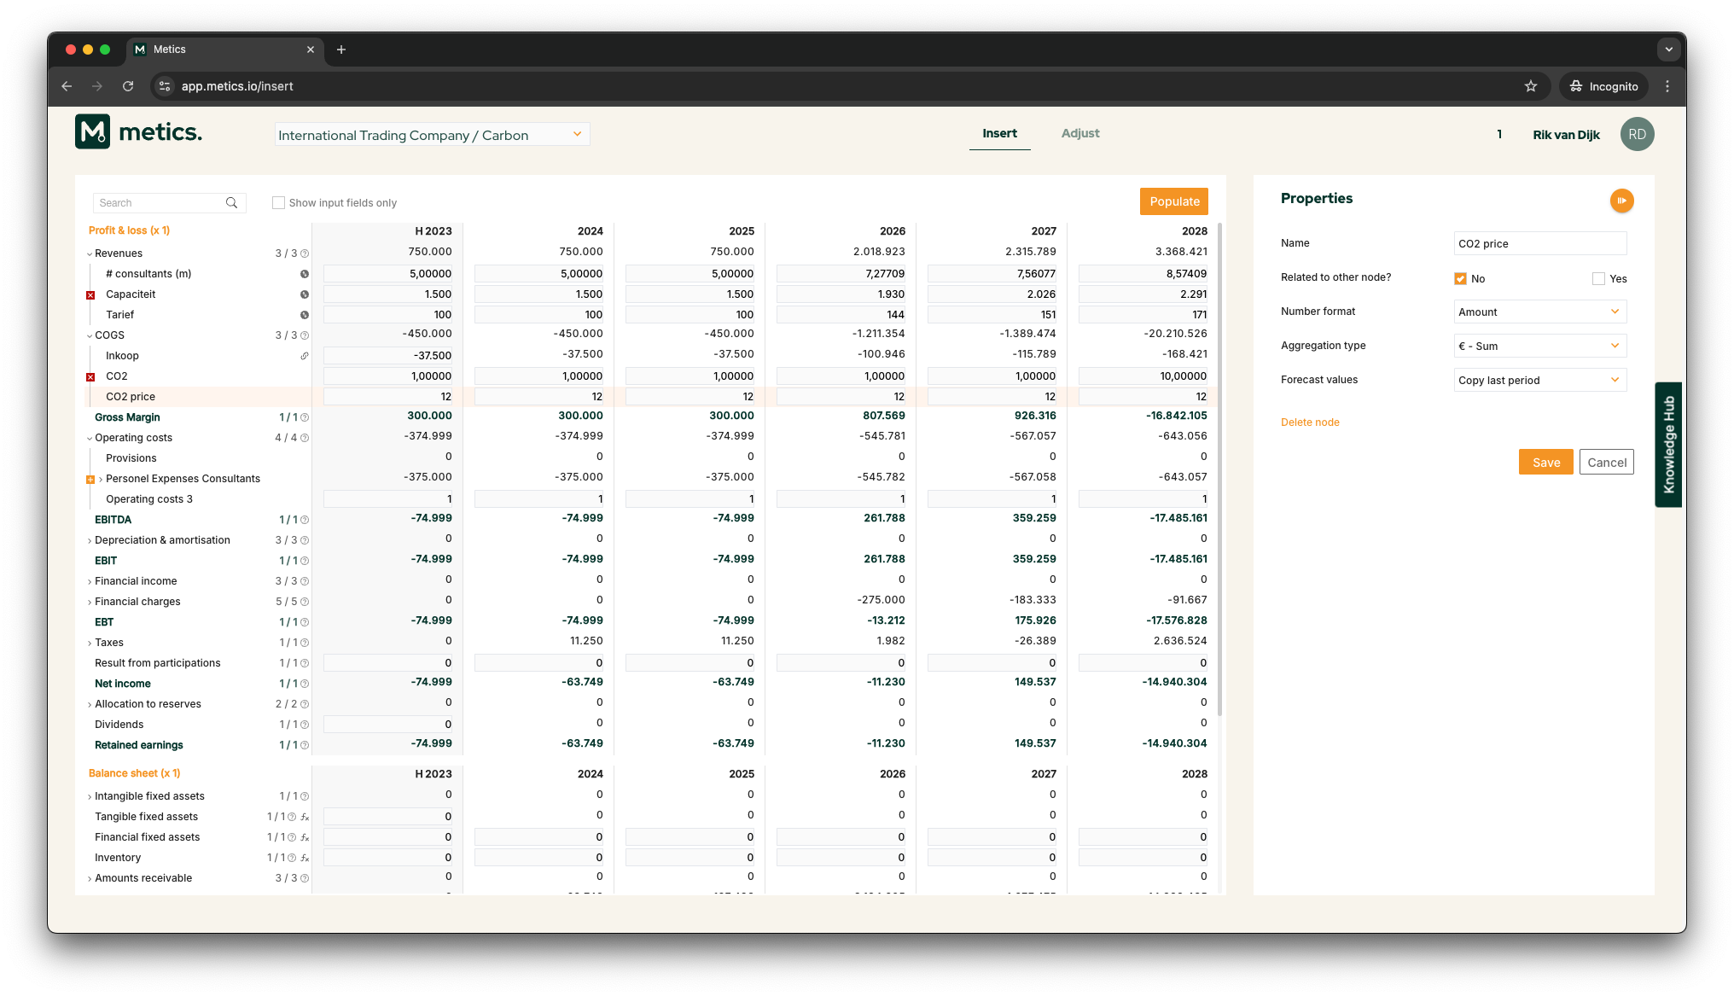Screen dimensions: 1734x996
Task: Click the red X icon beside Capaciteit
Action: coord(90,295)
